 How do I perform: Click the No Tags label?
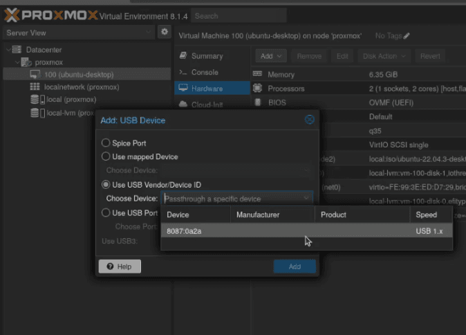click(x=389, y=36)
